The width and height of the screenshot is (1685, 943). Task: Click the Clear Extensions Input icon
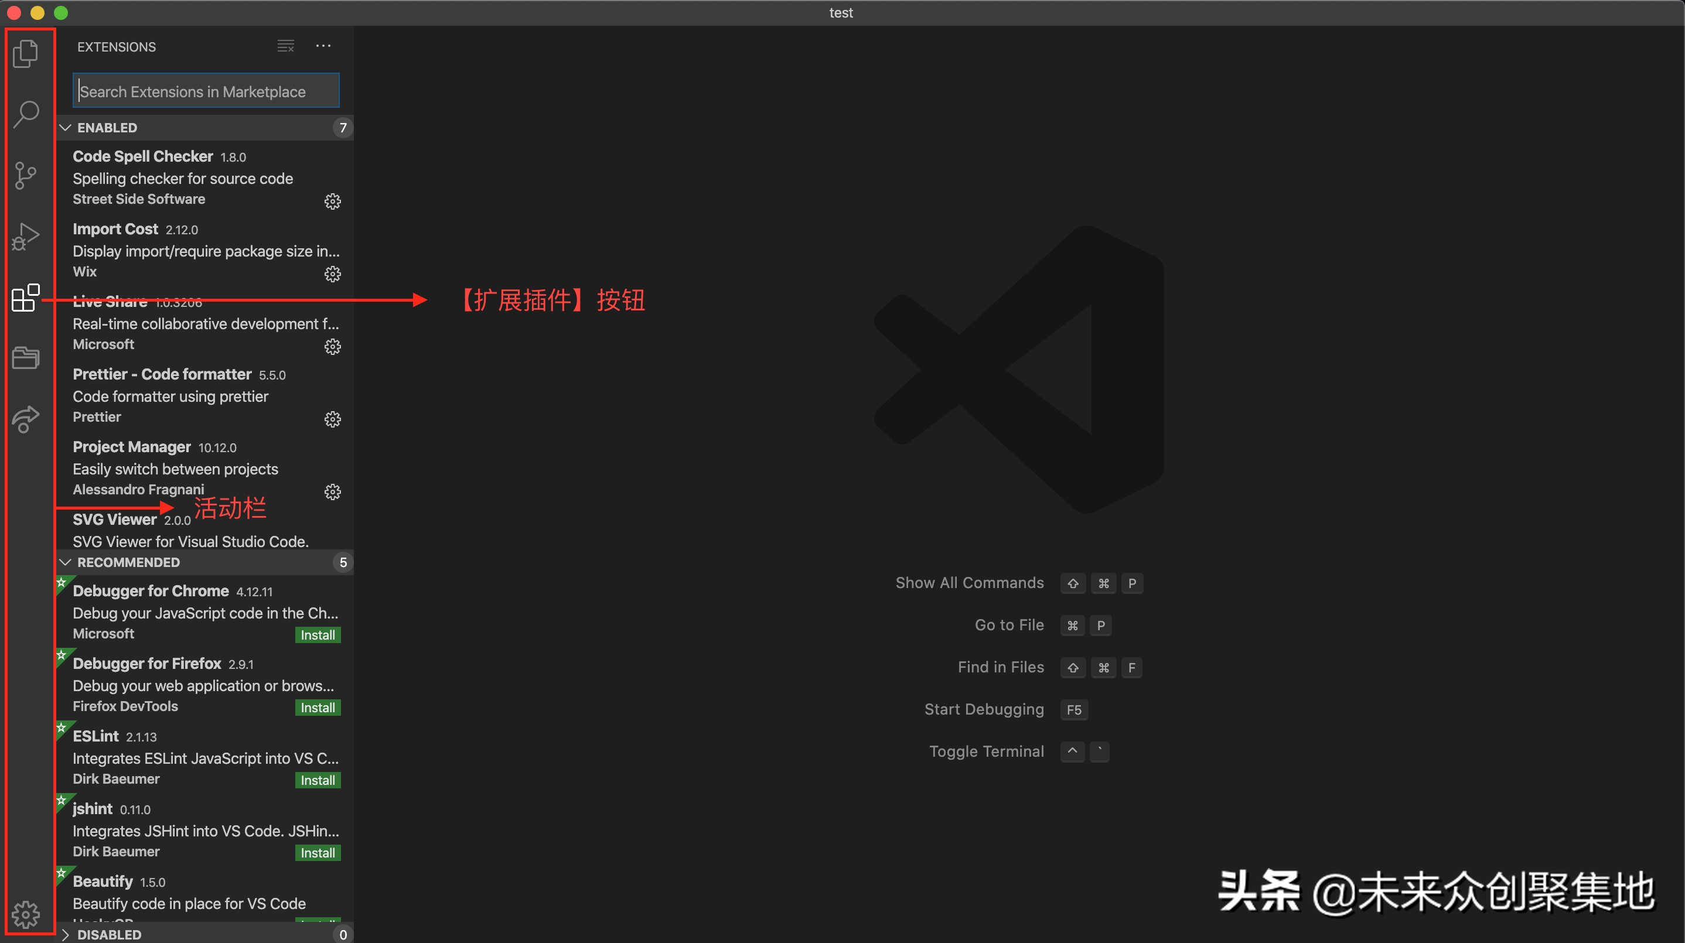coord(285,46)
